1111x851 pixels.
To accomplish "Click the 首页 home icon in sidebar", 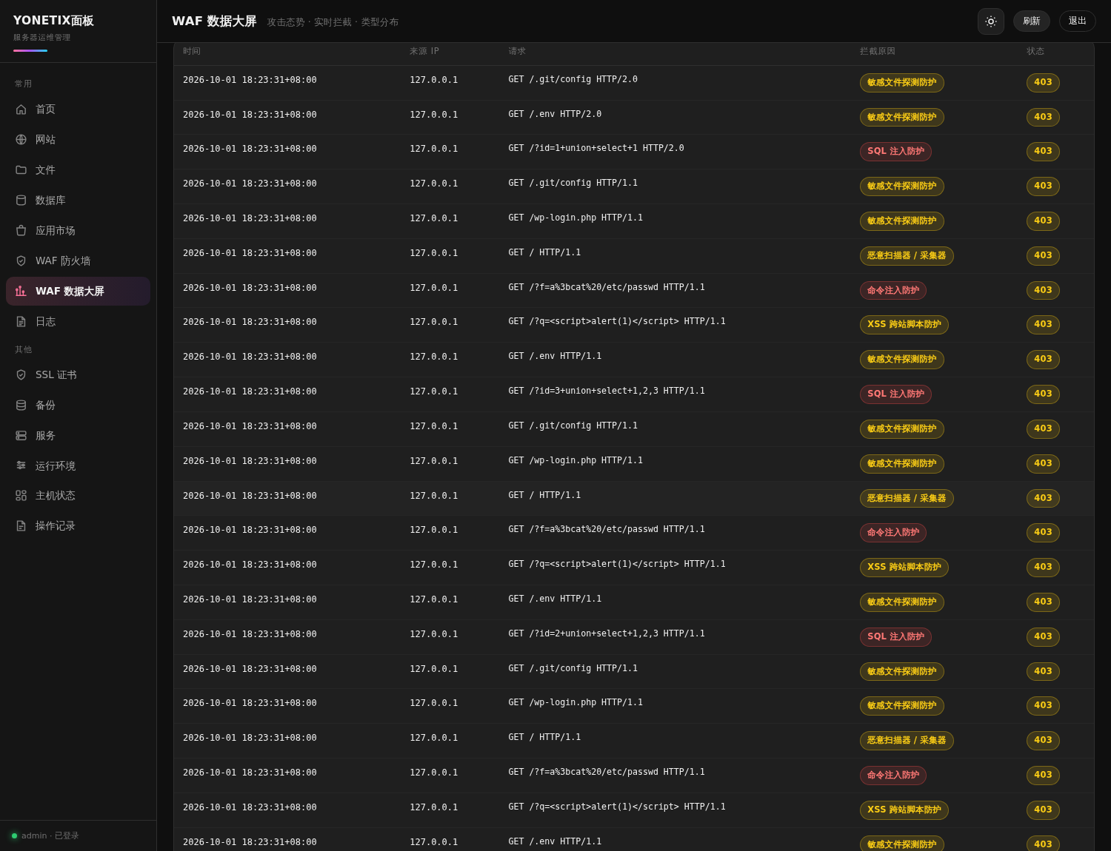I will pyautogui.click(x=21, y=110).
